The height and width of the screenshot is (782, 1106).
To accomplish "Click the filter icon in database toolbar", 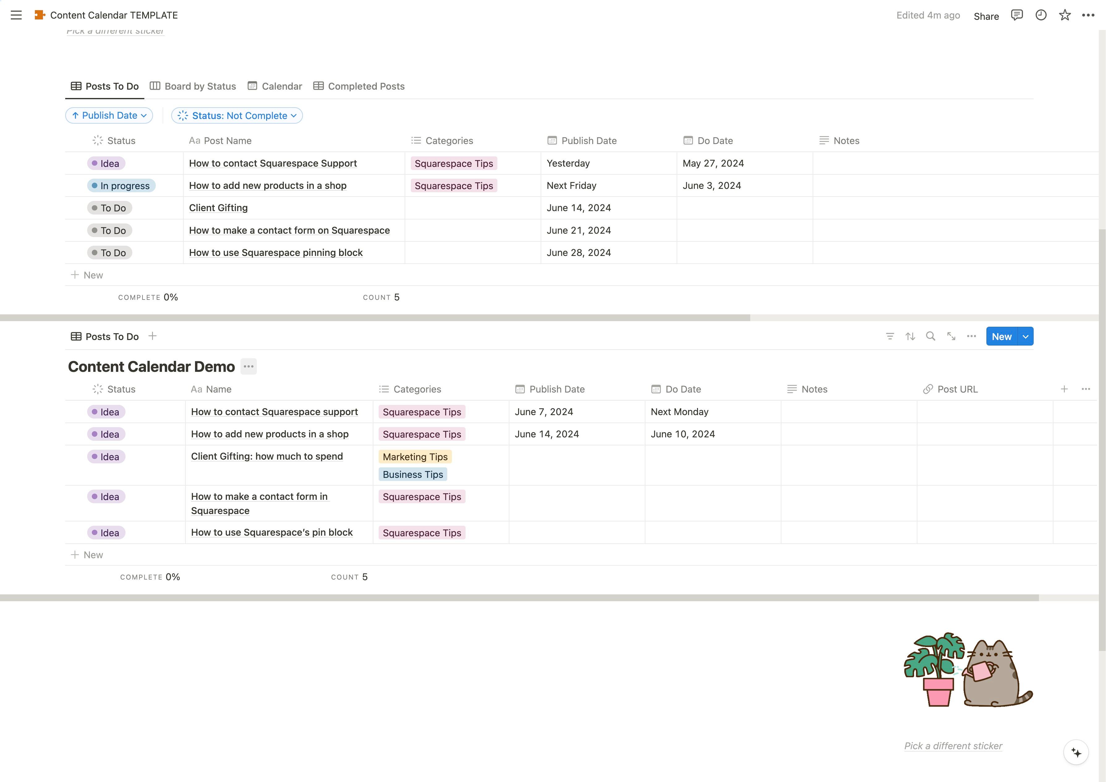I will tap(890, 336).
